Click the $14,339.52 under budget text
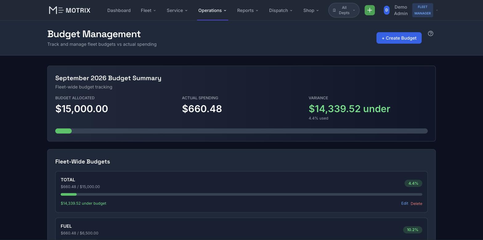This screenshot has width=483, height=240. (x=83, y=203)
